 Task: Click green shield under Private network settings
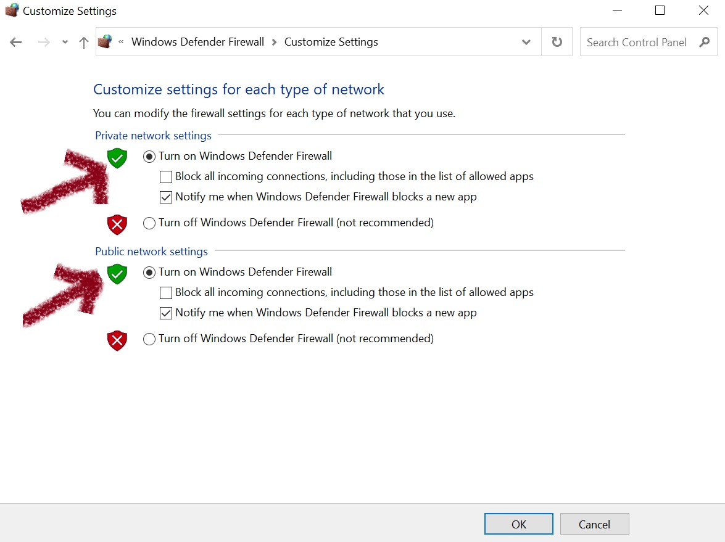117,158
